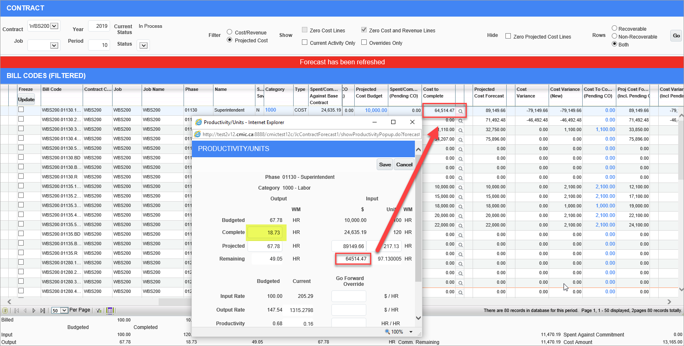Go to next page of records
Image resolution: width=684 pixels, height=346 pixels.
[34, 310]
